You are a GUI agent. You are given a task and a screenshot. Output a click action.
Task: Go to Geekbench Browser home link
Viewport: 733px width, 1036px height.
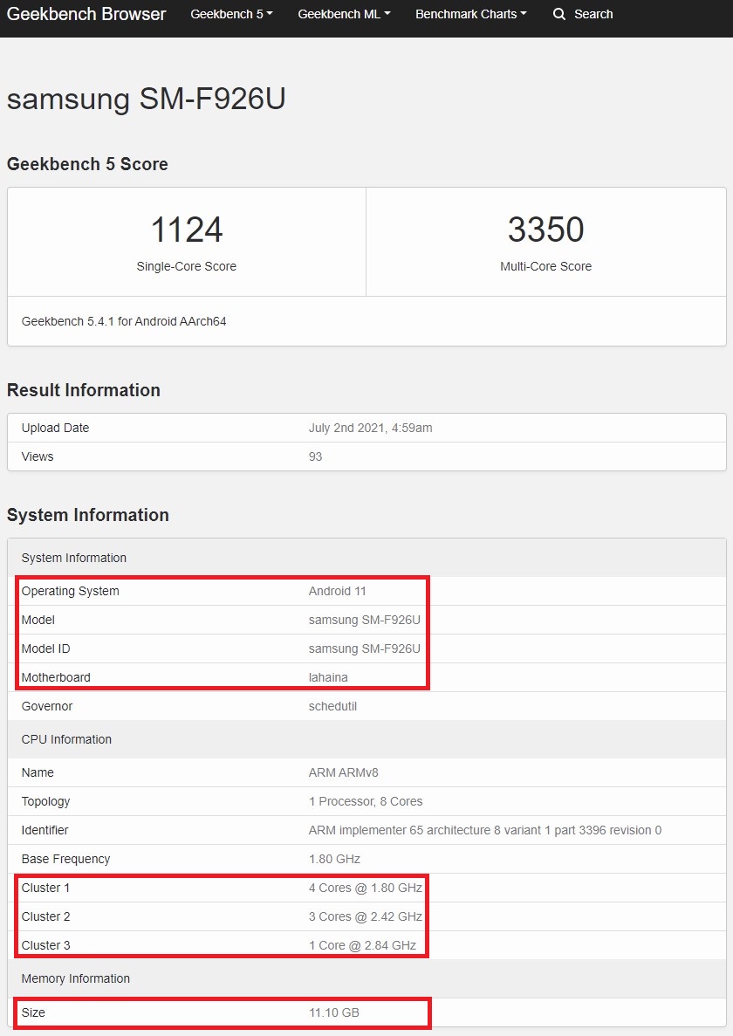click(86, 15)
